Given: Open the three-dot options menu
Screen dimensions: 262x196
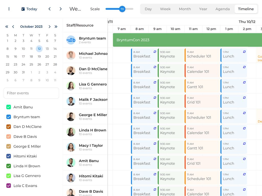Looking at the screenshot, I should click(x=9, y=9).
